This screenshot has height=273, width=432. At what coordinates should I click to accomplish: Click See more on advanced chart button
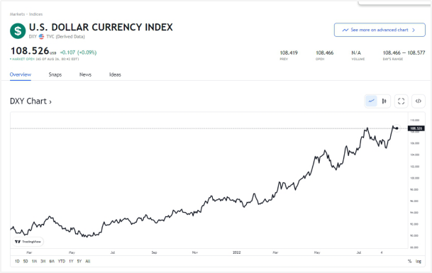pyautogui.click(x=380, y=30)
